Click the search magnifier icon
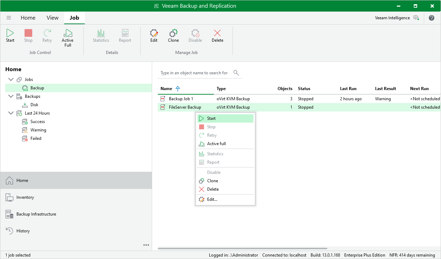Screen dimensions: 441x259 tap(236, 73)
